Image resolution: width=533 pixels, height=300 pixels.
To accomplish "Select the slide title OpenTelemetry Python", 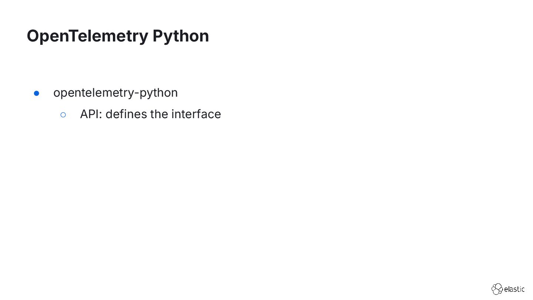I will point(118,36).
